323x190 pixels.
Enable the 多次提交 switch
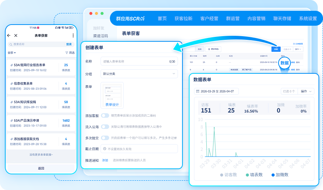105,138
